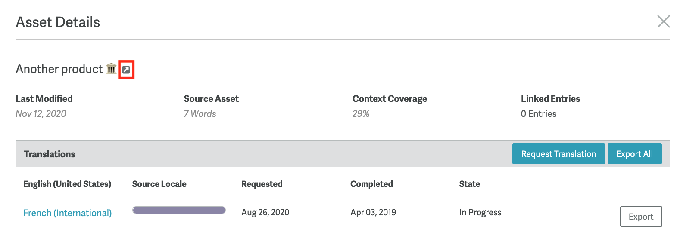Open the asset via the external link icon
677x241 pixels.
point(126,70)
